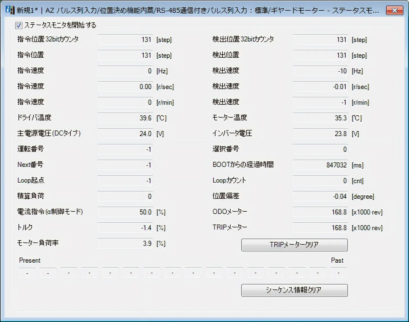Click the Loopカウント value field
Viewport: 409px width, 322px height.
tap(320, 181)
